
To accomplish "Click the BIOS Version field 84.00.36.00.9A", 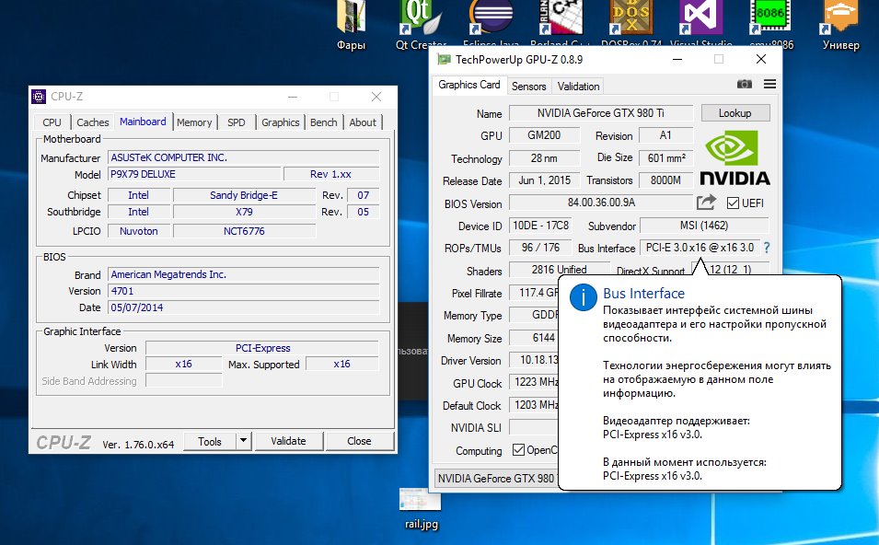I will click(601, 203).
